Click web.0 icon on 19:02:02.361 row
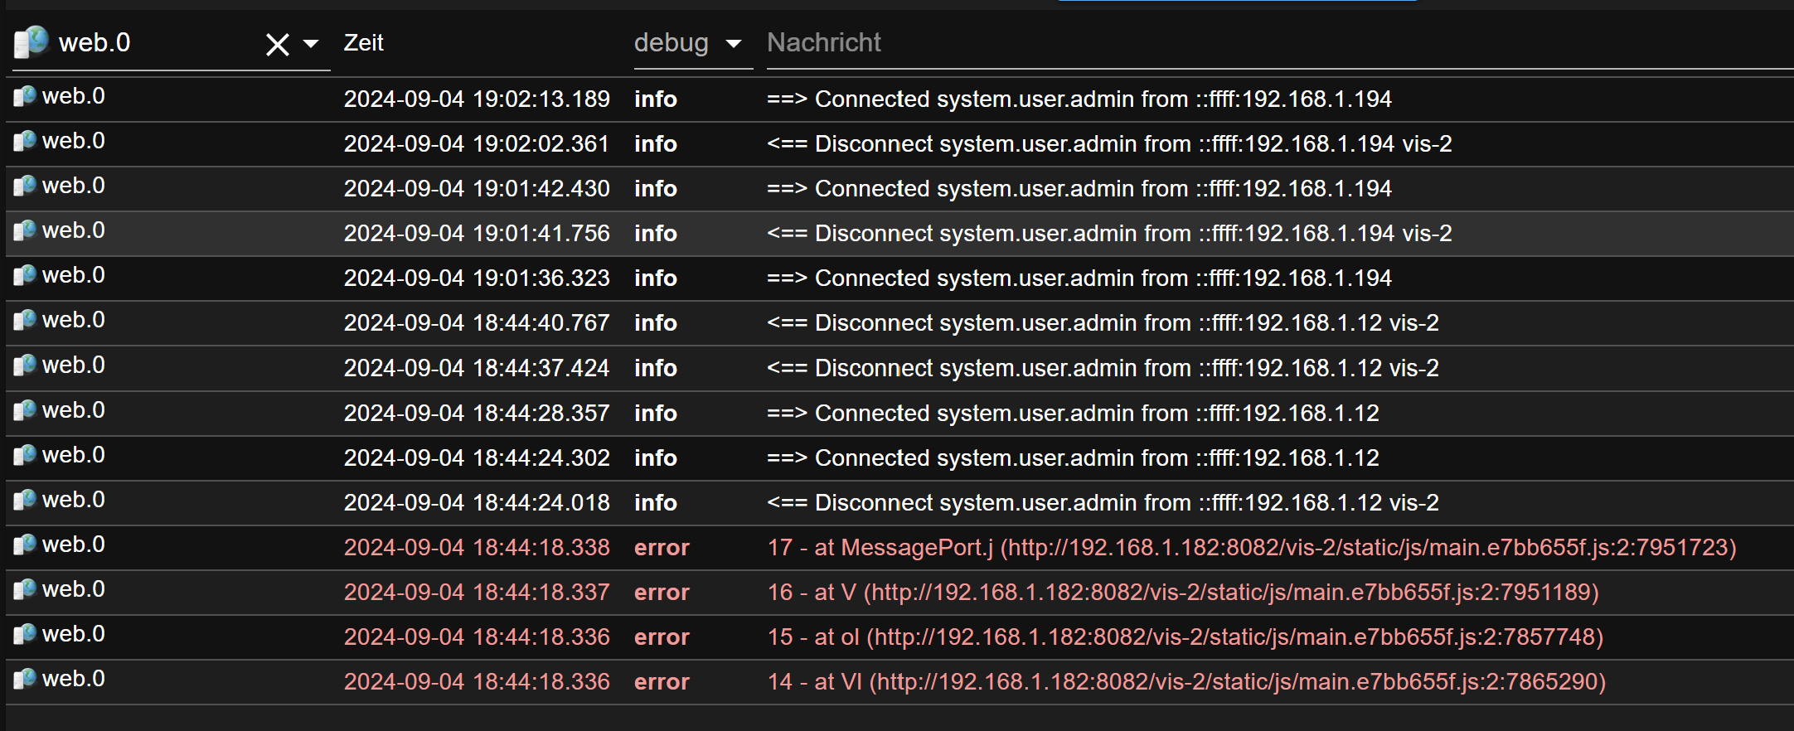 point(25,142)
